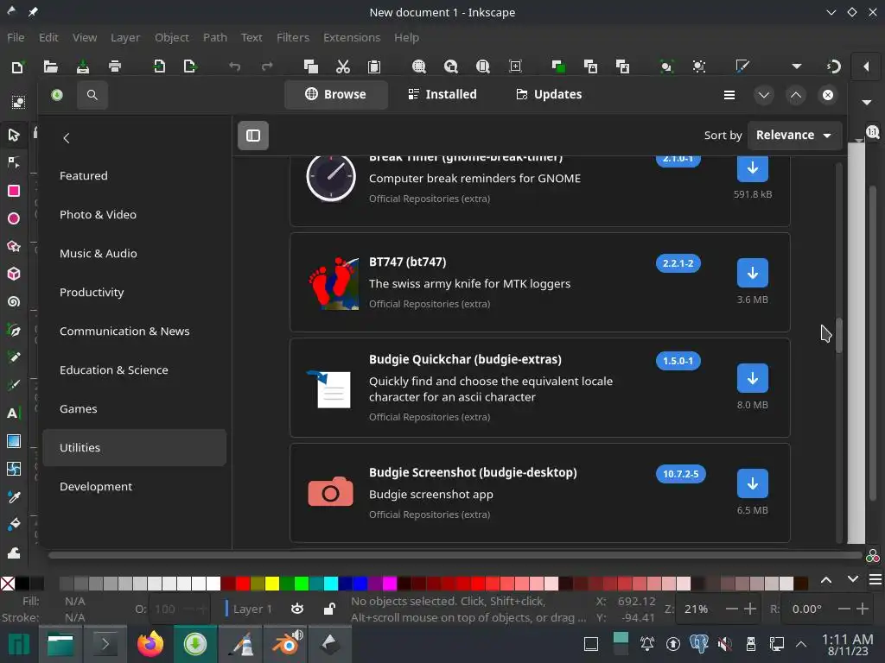Image resolution: width=885 pixels, height=663 pixels.
Task: Click the rotation angle field
Action: [x=807, y=609]
